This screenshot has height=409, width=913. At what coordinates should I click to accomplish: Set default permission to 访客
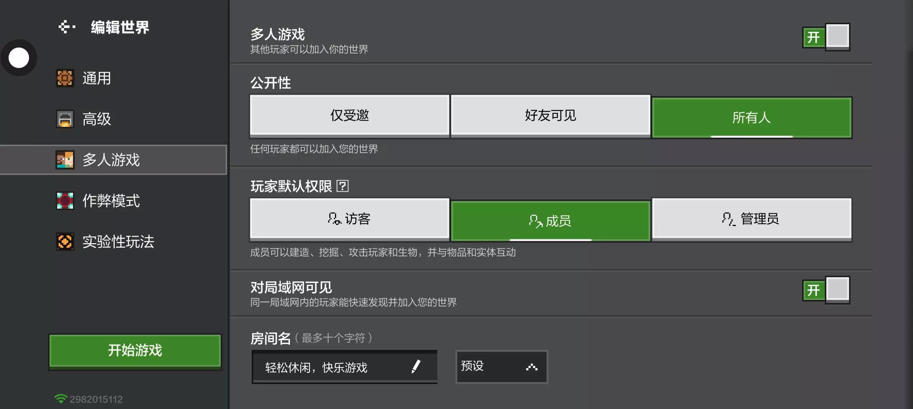click(349, 219)
